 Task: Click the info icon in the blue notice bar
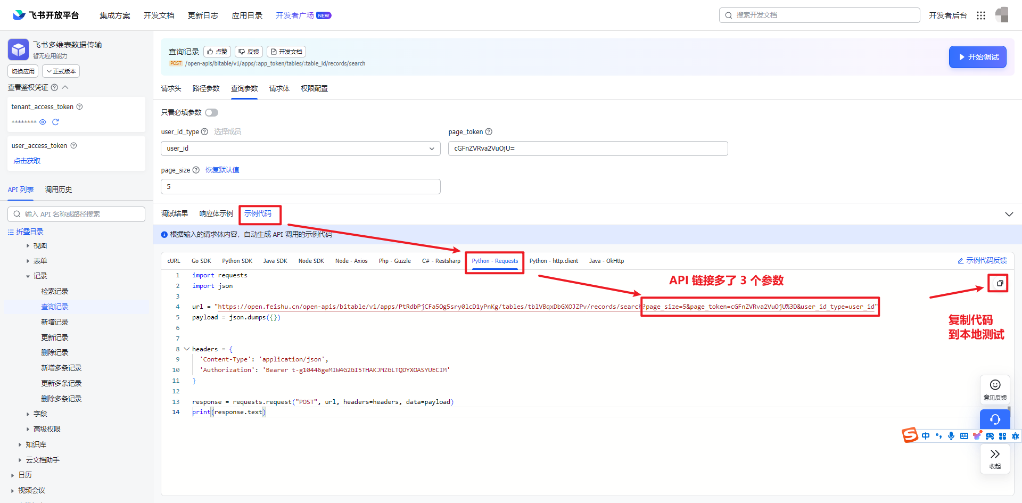pos(164,234)
